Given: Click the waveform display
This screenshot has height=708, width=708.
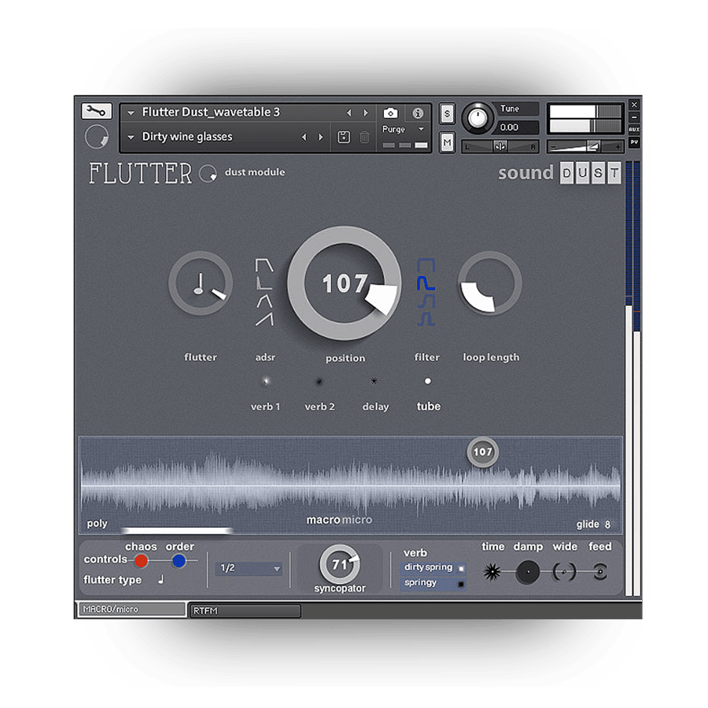Looking at the screenshot, I should coord(351,485).
